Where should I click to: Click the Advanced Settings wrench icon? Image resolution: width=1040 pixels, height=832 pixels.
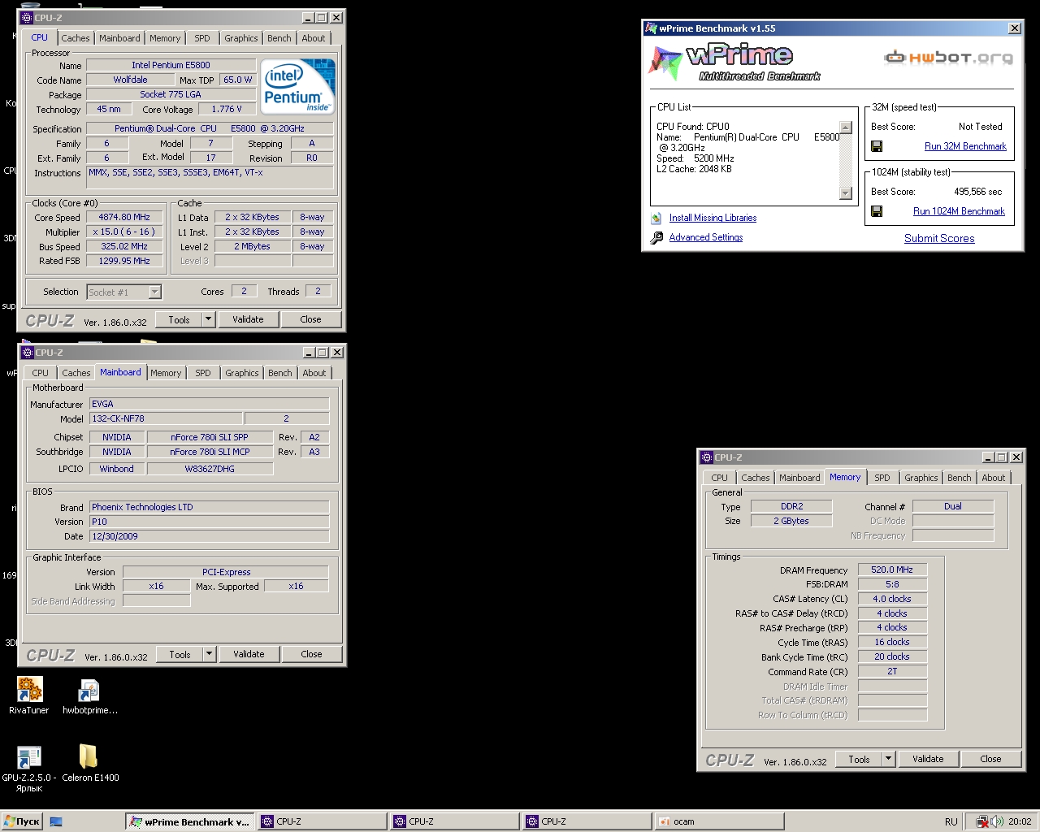click(656, 237)
